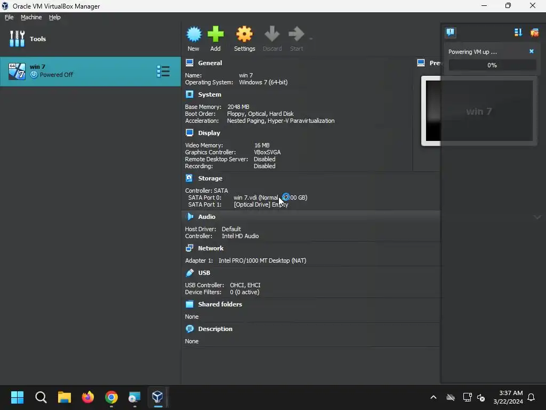Click the win 7 OS icon
The height and width of the screenshot is (410, 546).
[x=17, y=71]
